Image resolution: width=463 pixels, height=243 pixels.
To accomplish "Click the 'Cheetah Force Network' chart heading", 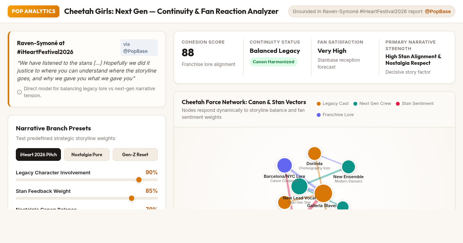I will [244, 102].
